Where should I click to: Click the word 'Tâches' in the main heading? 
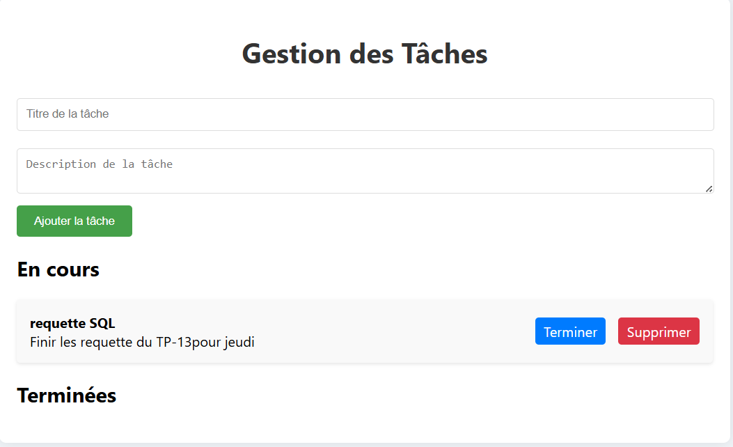point(445,54)
